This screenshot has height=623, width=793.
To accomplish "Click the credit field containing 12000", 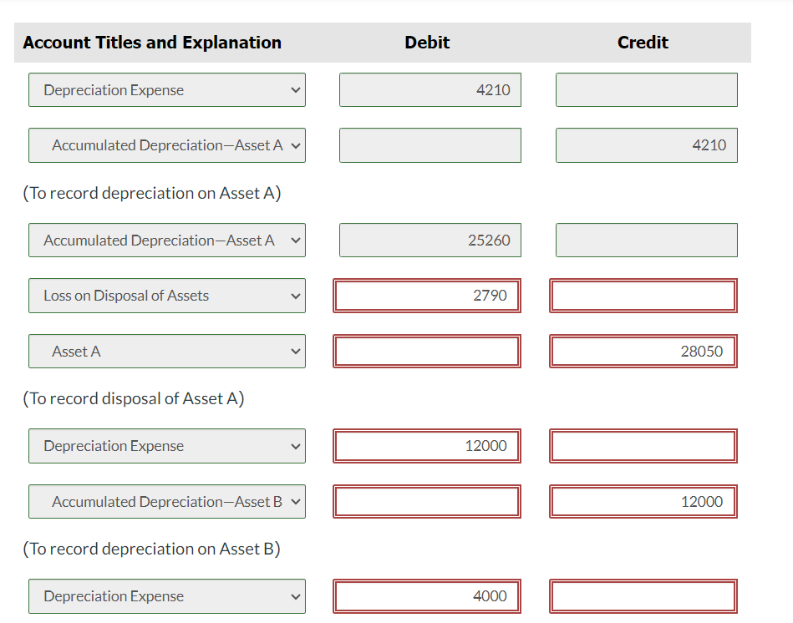I will pyautogui.click(x=643, y=502).
